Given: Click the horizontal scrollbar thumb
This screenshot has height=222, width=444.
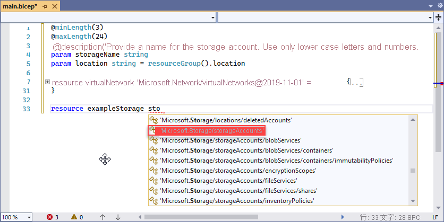Looking at the screenshot, I should pyautogui.click(x=201, y=217).
